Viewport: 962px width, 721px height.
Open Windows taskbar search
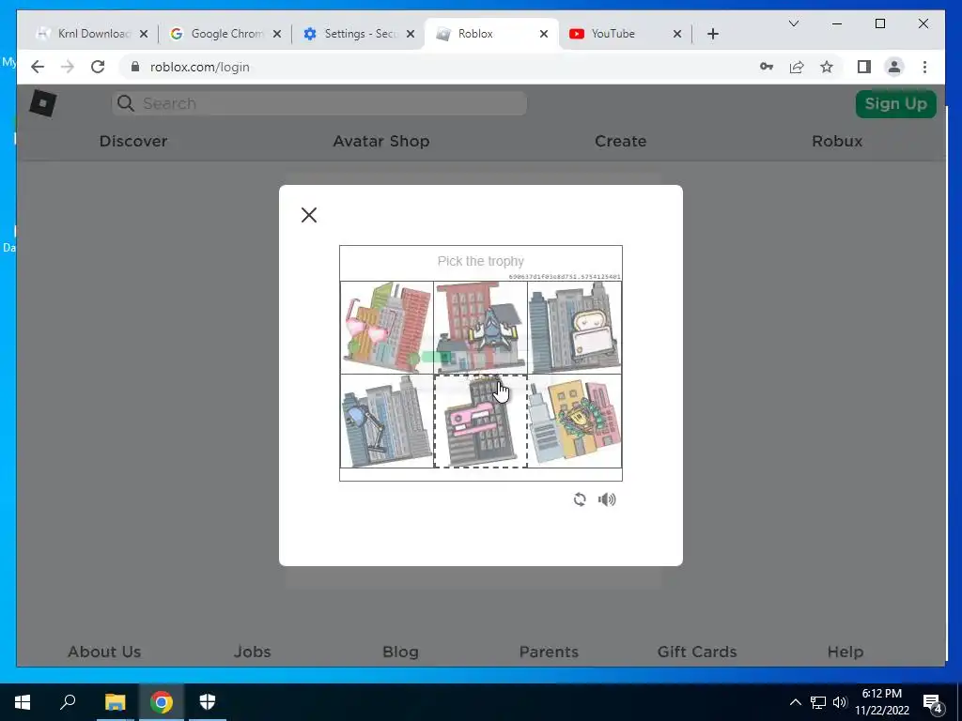(x=68, y=702)
